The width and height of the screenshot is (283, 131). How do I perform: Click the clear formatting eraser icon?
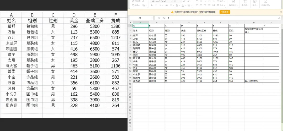click(x=189, y=5)
